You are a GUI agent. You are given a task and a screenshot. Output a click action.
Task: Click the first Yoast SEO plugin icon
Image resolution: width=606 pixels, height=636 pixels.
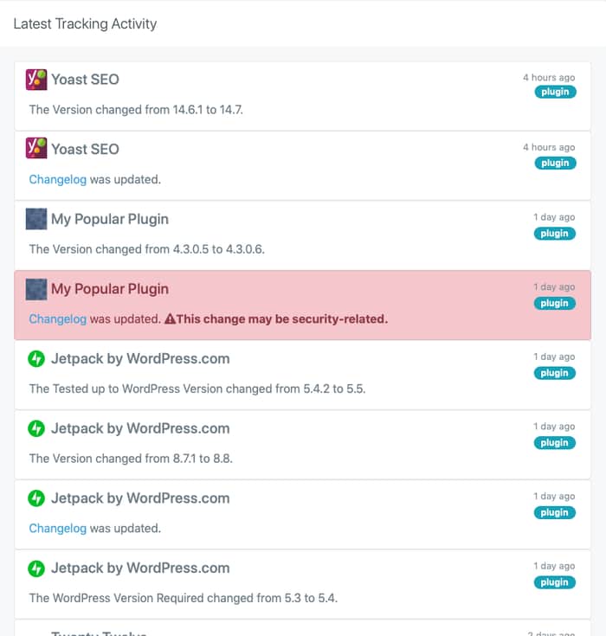click(36, 80)
